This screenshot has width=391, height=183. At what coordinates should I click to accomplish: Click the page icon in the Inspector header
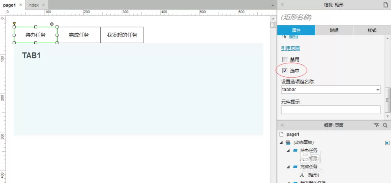386,5
